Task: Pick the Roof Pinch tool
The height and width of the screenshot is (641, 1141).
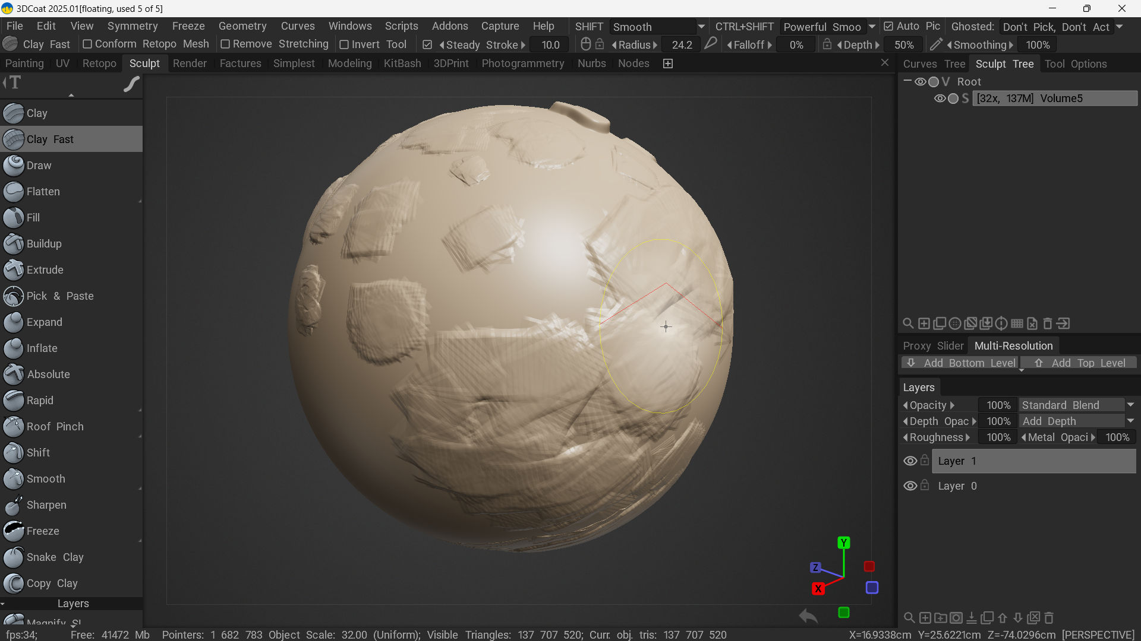Action: (55, 426)
